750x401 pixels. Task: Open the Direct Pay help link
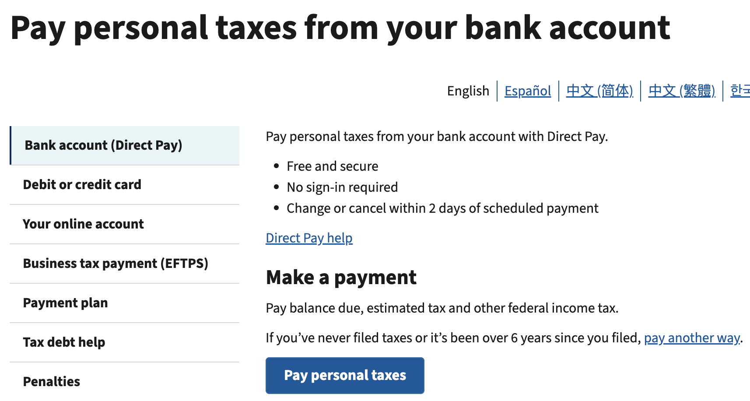point(309,238)
